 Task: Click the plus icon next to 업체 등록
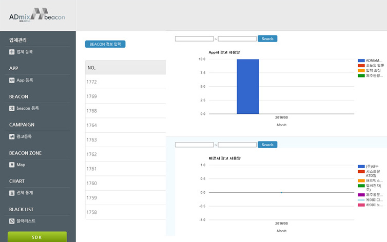[12, 52]
